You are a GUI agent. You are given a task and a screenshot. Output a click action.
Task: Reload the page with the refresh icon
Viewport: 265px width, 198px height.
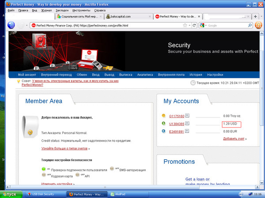(x=194, y=26)
